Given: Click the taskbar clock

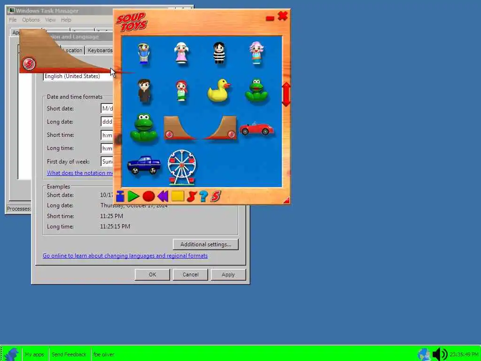Looking at the screenshot, I should point(464,354).
